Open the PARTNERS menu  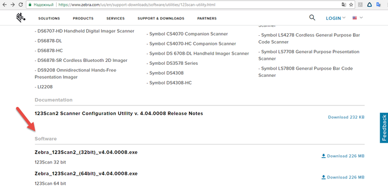(x=207, y=18)
